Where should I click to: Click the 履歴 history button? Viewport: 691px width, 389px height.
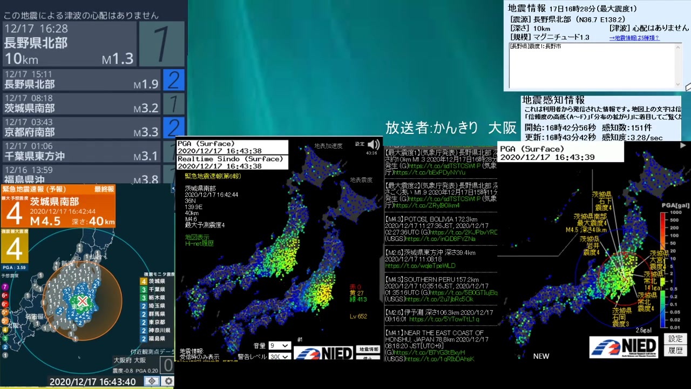point(675,351)
